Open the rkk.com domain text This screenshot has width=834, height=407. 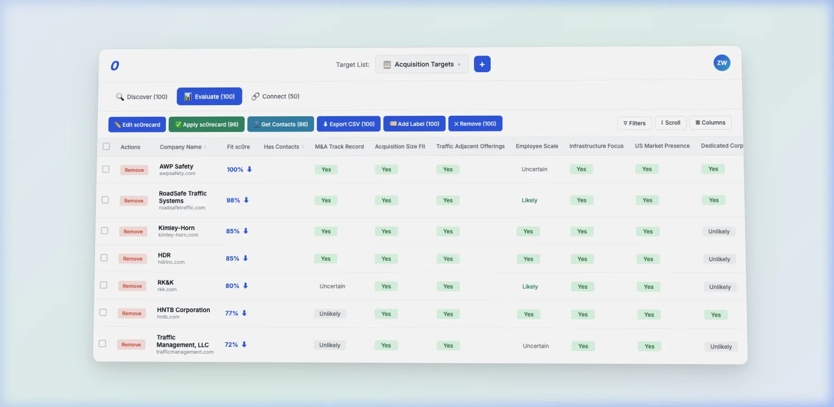coord(167,290)
